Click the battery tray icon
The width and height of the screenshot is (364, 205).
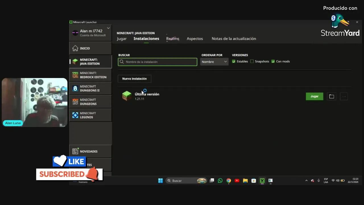point(343,181)
